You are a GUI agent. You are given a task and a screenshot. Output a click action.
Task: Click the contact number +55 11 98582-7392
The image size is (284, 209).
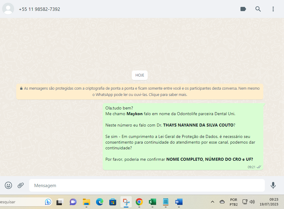tap(40, 9)
